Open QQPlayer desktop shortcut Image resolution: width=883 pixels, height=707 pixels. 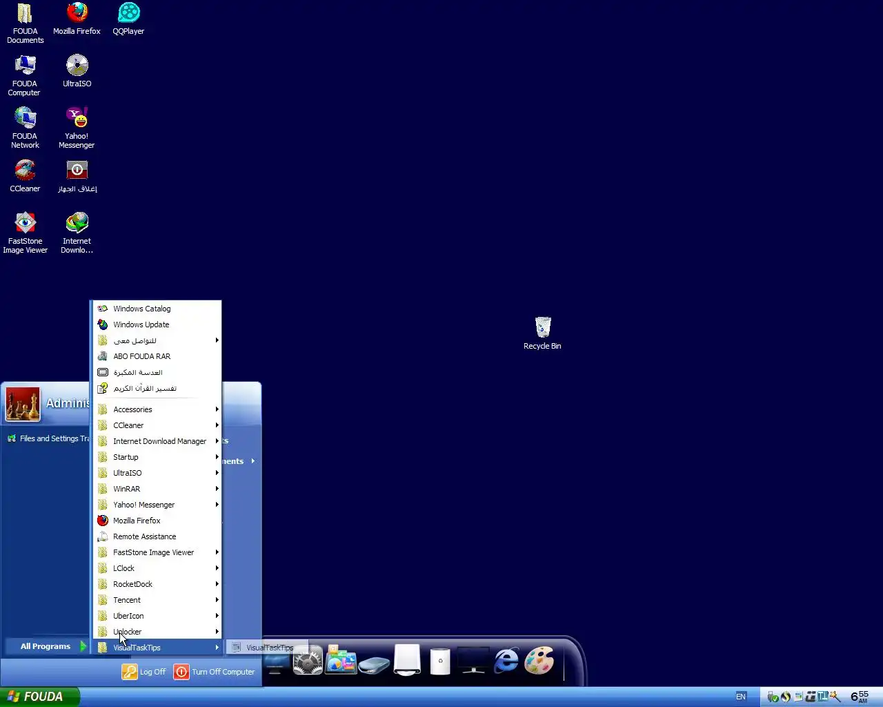[x=128, y=19]
